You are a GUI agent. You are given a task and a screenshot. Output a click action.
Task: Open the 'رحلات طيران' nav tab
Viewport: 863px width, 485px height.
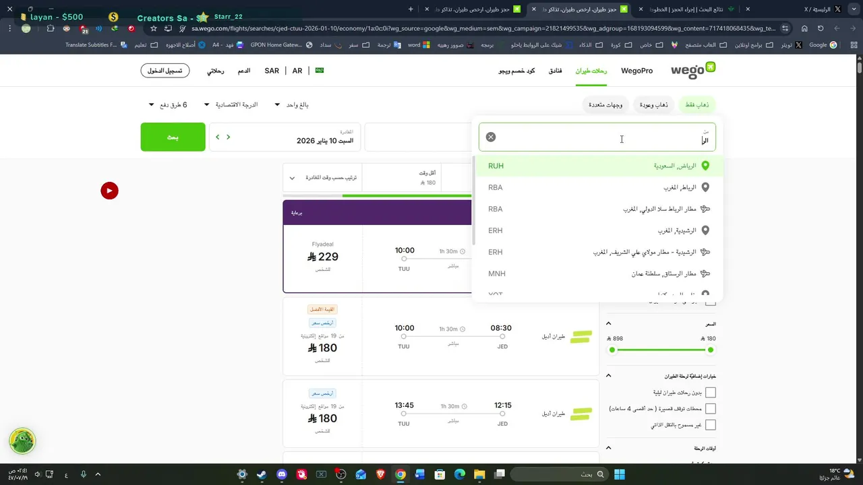pyautogui.click(x=591, y=71)
